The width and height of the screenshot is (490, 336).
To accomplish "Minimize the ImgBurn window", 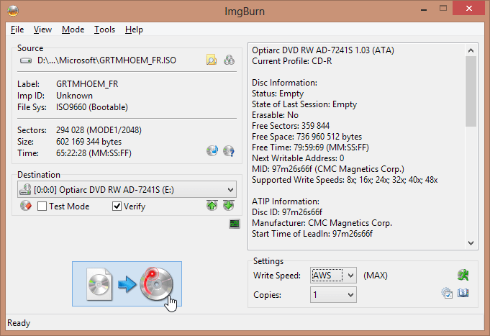I will tap(424, 9).
